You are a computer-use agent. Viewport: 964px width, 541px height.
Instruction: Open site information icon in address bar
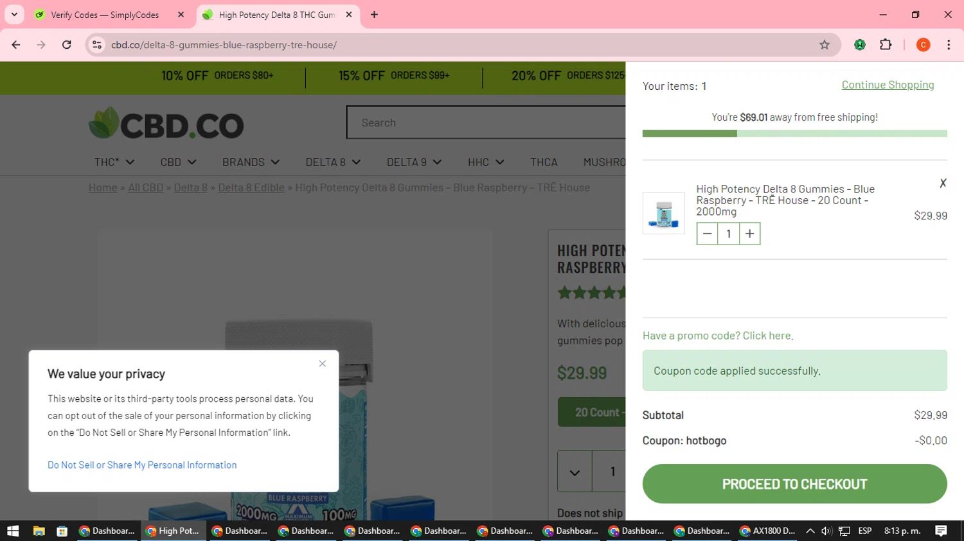(x=97, y=45)
